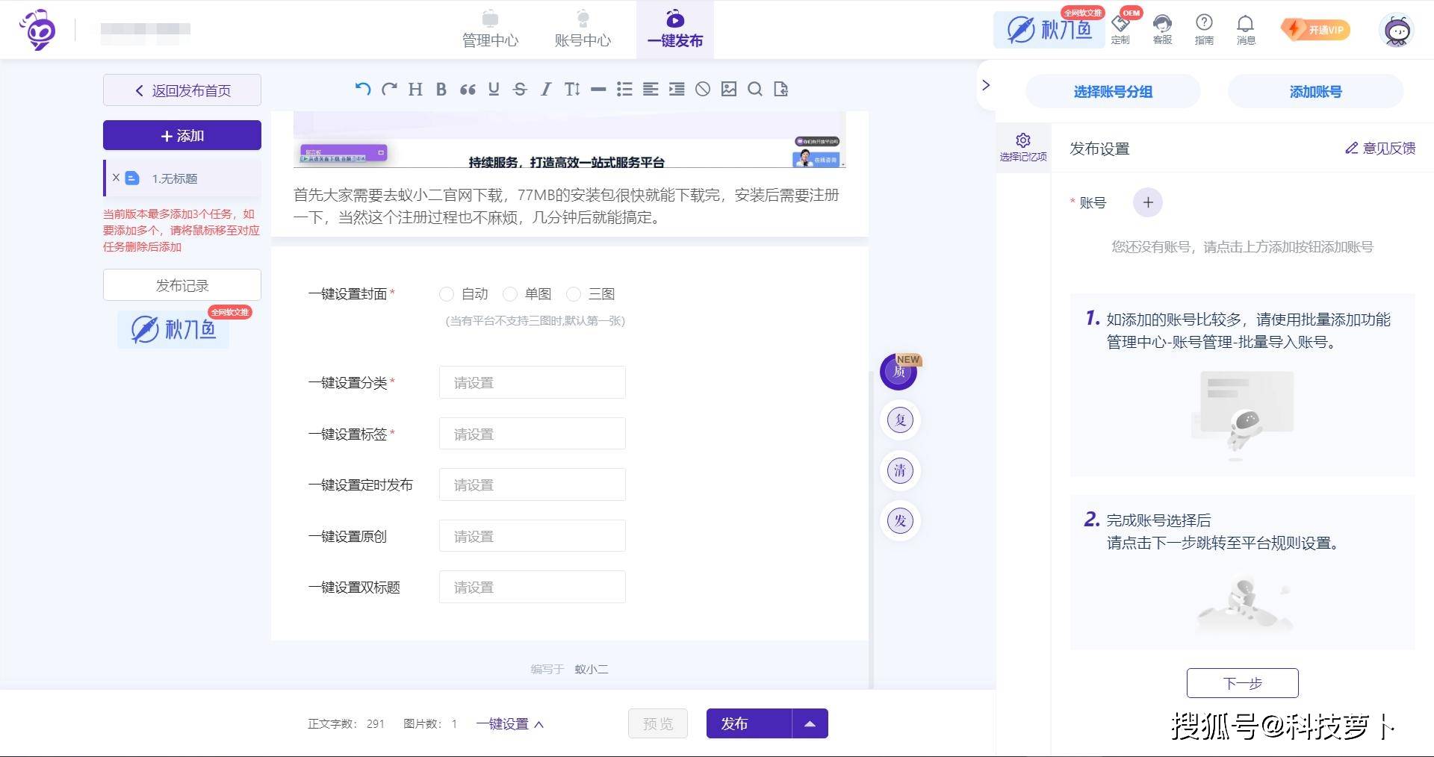Open 客服 customer service icon
1434x757 pixels.
1162,29
